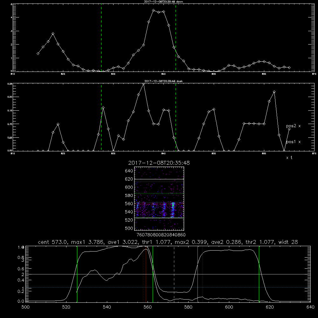Click the y-axis label 580 beside the image
318x318 pixels.
pos(129,196)
